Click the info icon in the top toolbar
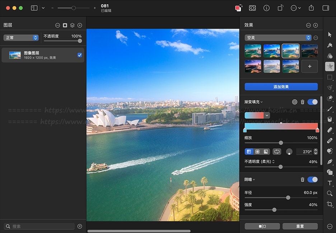The height and width of the screenshot is (233, 336). [266, 8]
